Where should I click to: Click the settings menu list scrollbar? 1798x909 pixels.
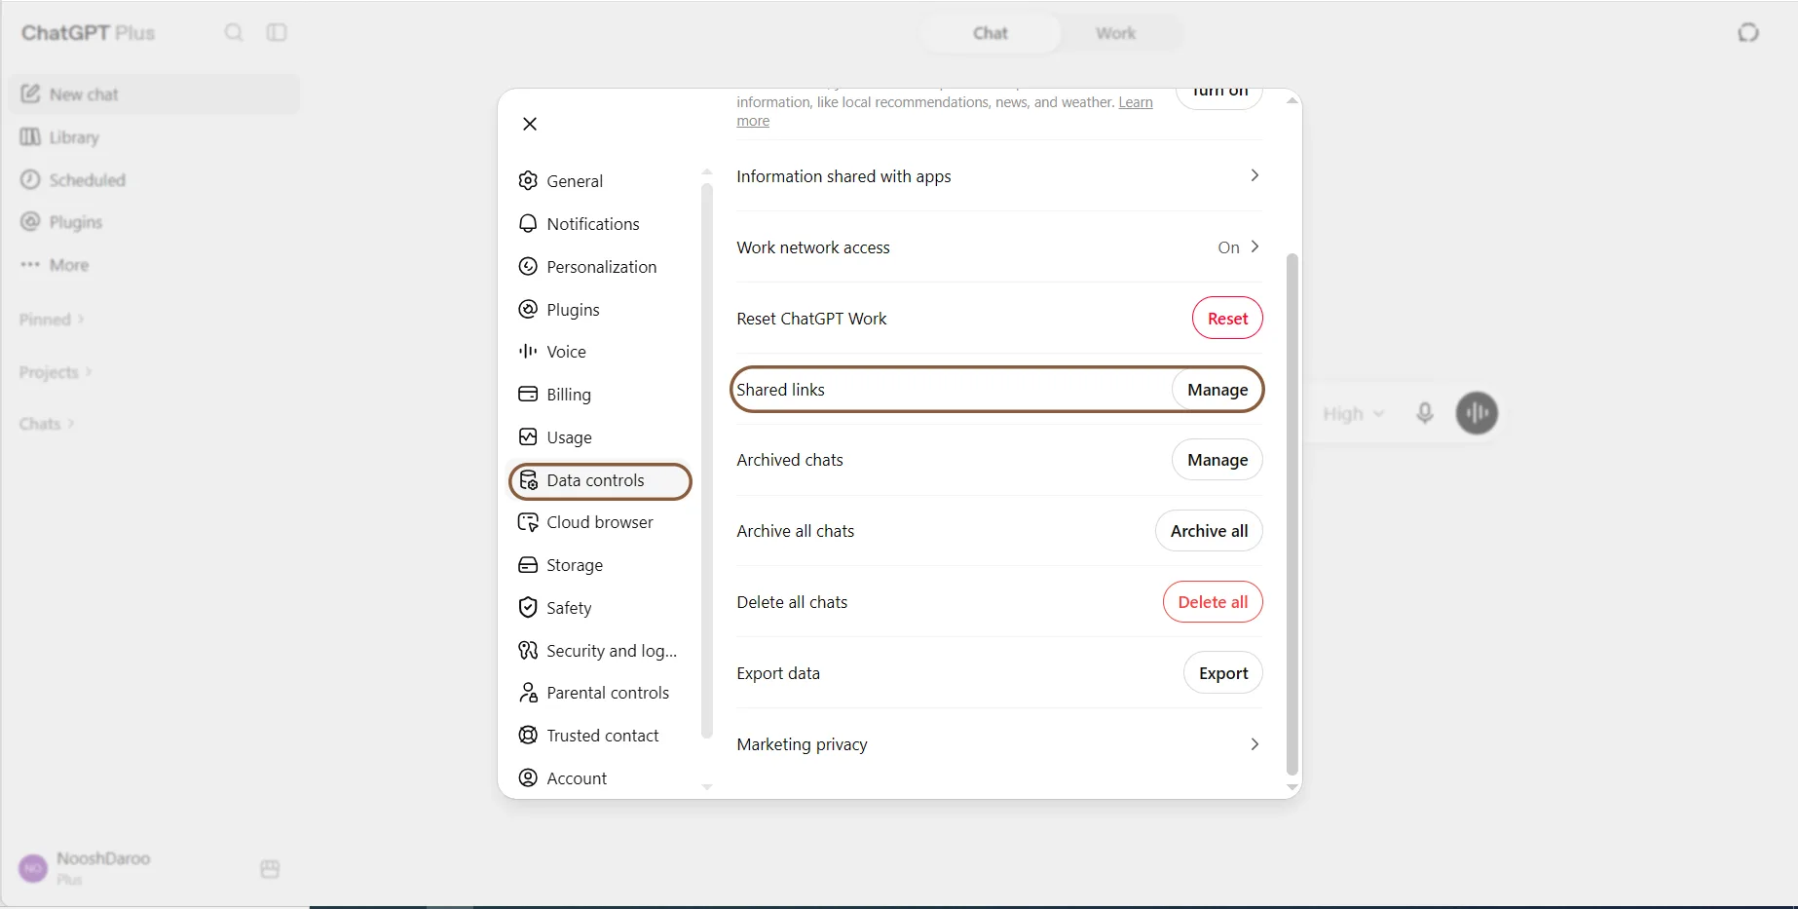707,461
